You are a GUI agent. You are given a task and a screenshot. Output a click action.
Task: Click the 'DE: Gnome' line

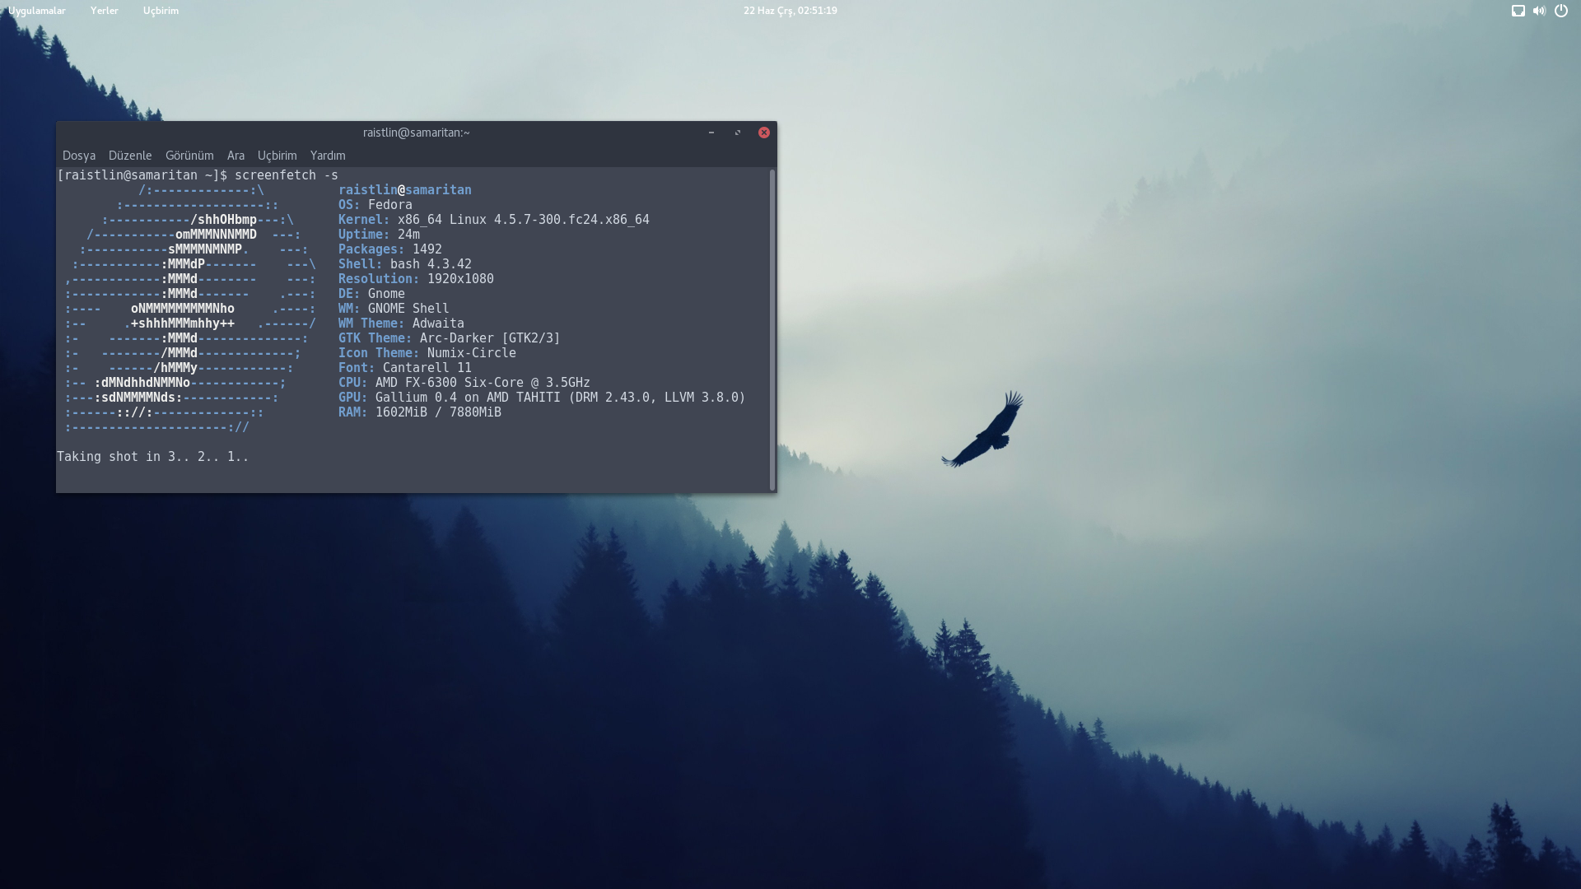click(371, 294)
